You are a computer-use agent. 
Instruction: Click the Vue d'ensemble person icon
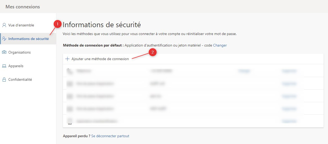point(4,25)
